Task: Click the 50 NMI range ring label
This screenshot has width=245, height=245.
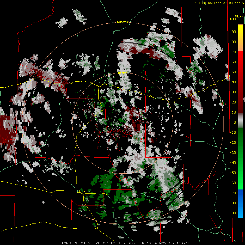Action: [x=122, y=73]
